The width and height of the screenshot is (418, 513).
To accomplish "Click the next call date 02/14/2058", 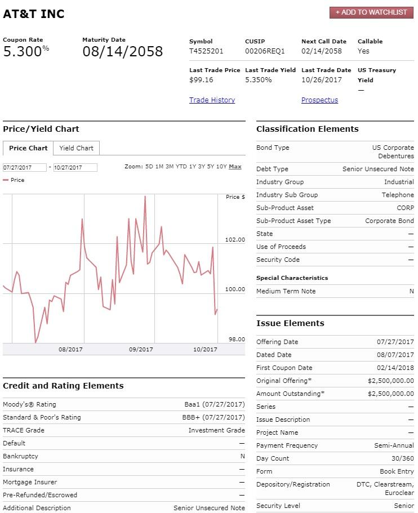I will tap(322, 51).
